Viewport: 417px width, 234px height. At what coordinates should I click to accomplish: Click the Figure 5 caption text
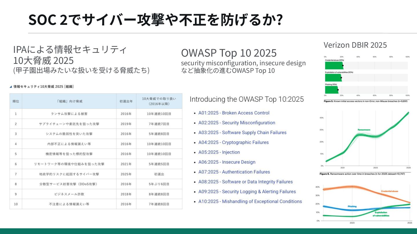[366, 101]
